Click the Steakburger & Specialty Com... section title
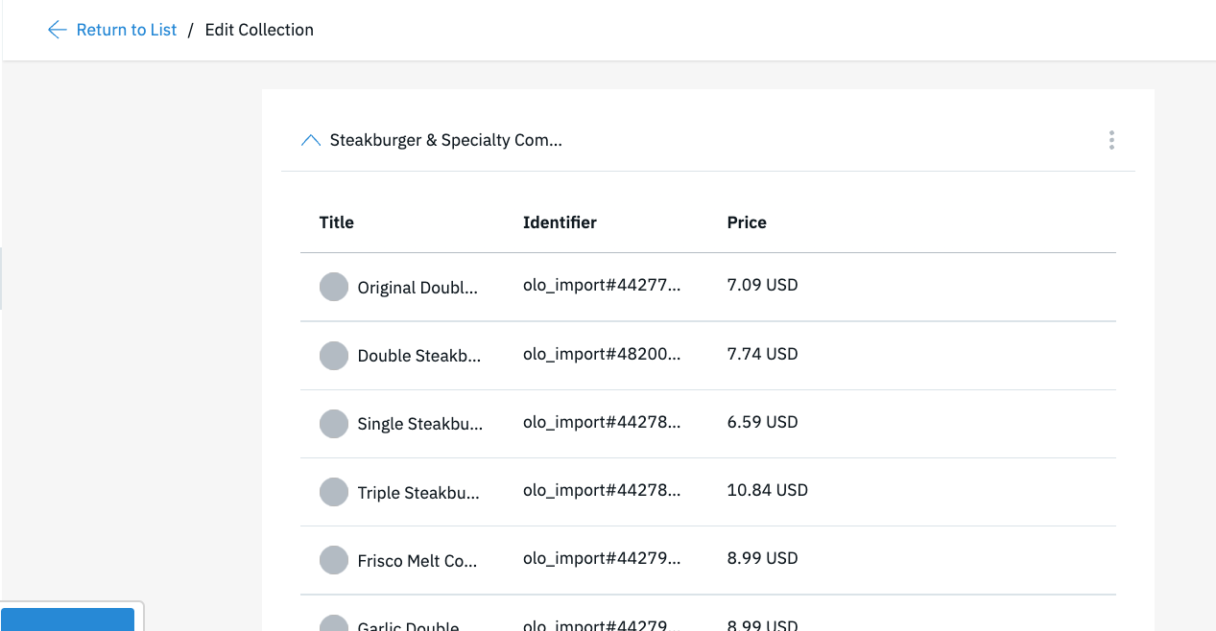The image size is (1216, 631). pyautogui.click(x=446, y=140)
